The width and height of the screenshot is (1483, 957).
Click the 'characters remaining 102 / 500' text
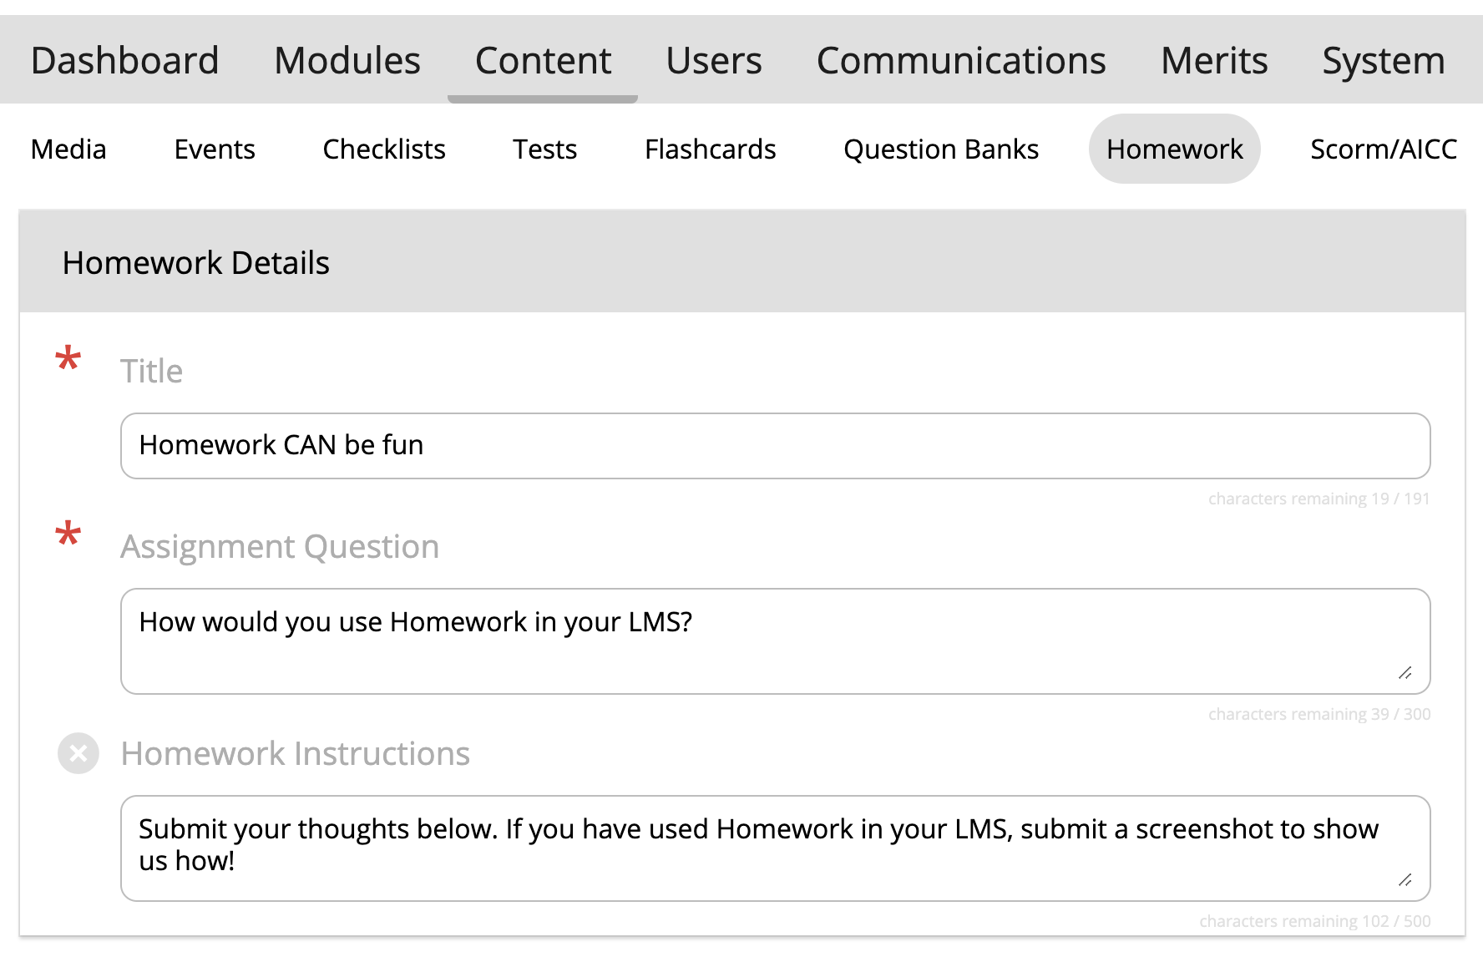click(x=1315, y=921)
